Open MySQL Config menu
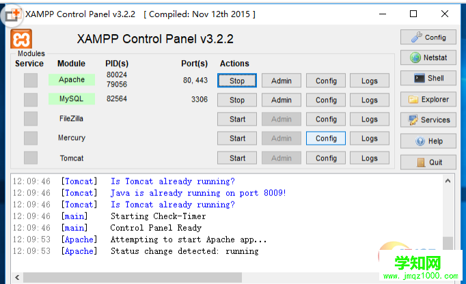Image resolution: width=466 pixels, height=284 pixels. coord(326,100)
